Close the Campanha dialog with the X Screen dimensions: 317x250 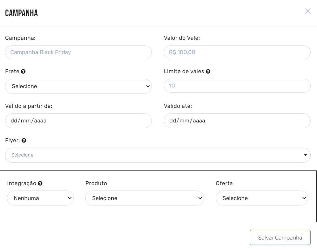point(307,11)
